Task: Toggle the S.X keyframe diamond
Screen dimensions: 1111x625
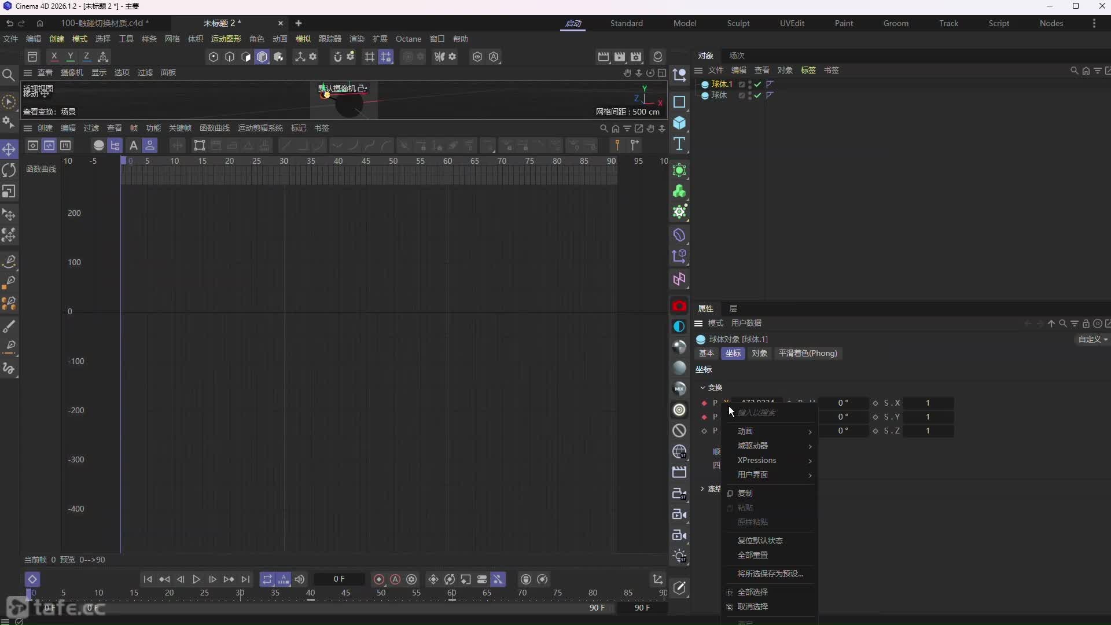Action: pos(875,403)
